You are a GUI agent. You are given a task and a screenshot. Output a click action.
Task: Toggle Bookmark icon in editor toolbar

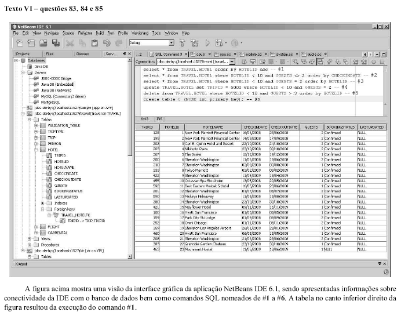click(x=346, y=61)
